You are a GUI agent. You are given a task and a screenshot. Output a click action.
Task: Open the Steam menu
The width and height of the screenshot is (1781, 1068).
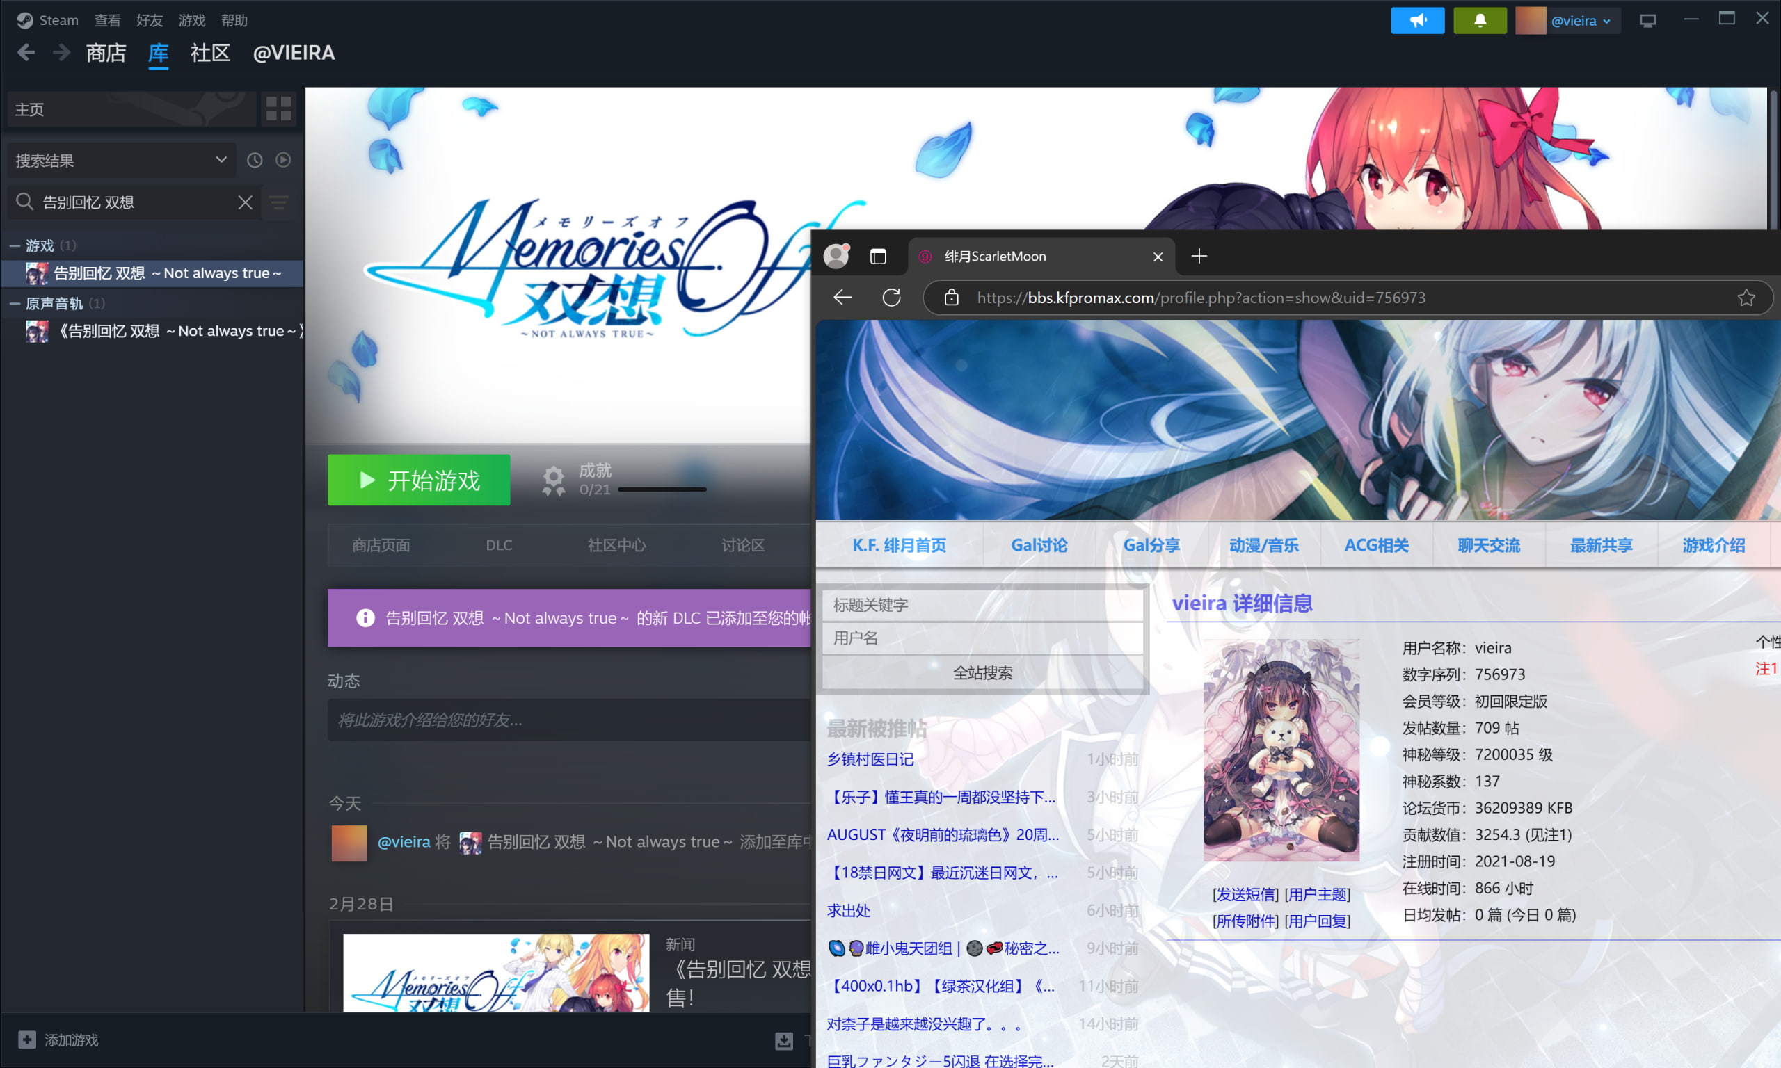pos(58,20)
